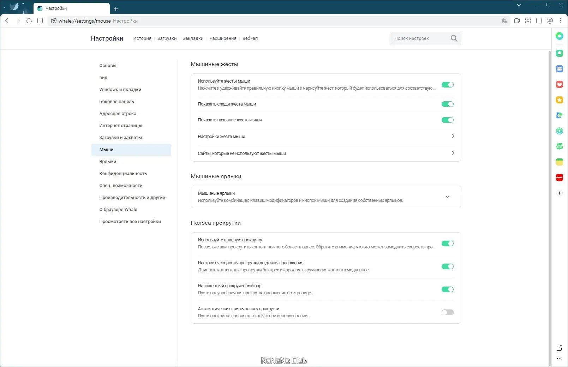The width and height of the screenshot is (568, 367).
Task: Open 'Настройки жеста мыши' arrow
Action: pyautogui.click(x=453, y=136)
